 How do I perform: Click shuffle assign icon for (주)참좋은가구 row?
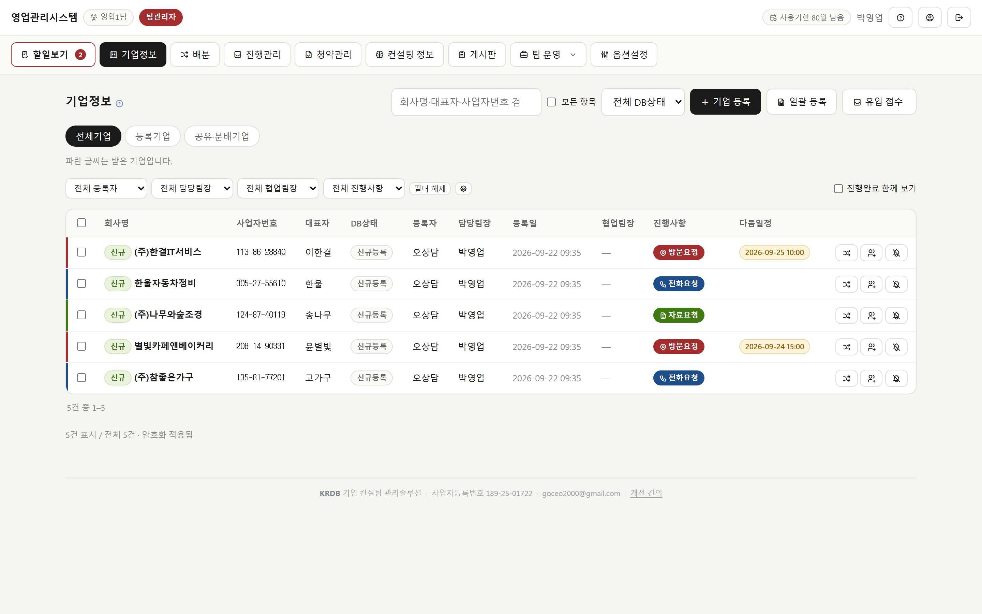(847, 378)
